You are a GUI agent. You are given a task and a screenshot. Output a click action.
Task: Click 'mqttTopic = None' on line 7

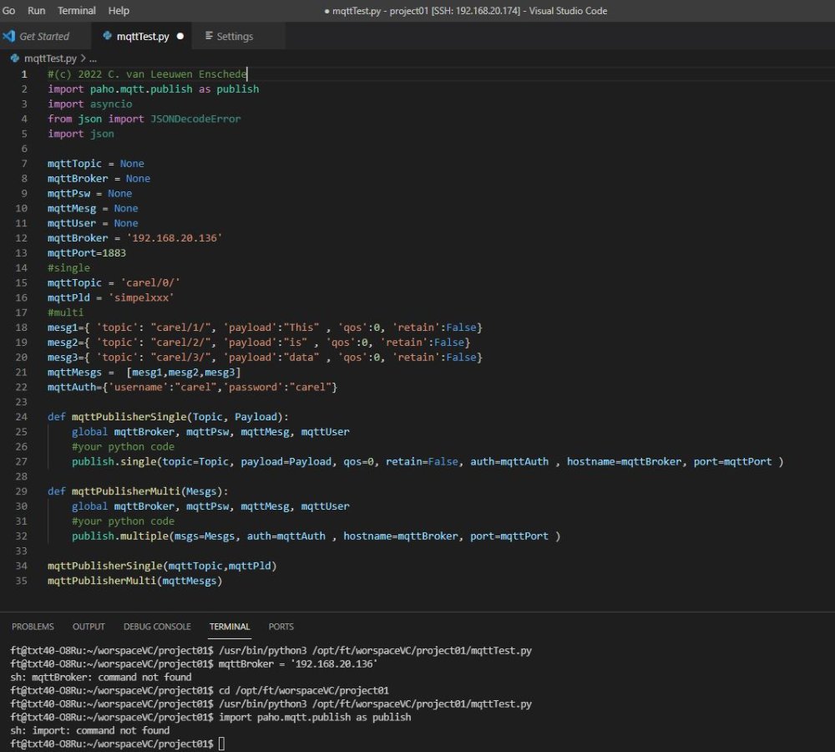96,164
